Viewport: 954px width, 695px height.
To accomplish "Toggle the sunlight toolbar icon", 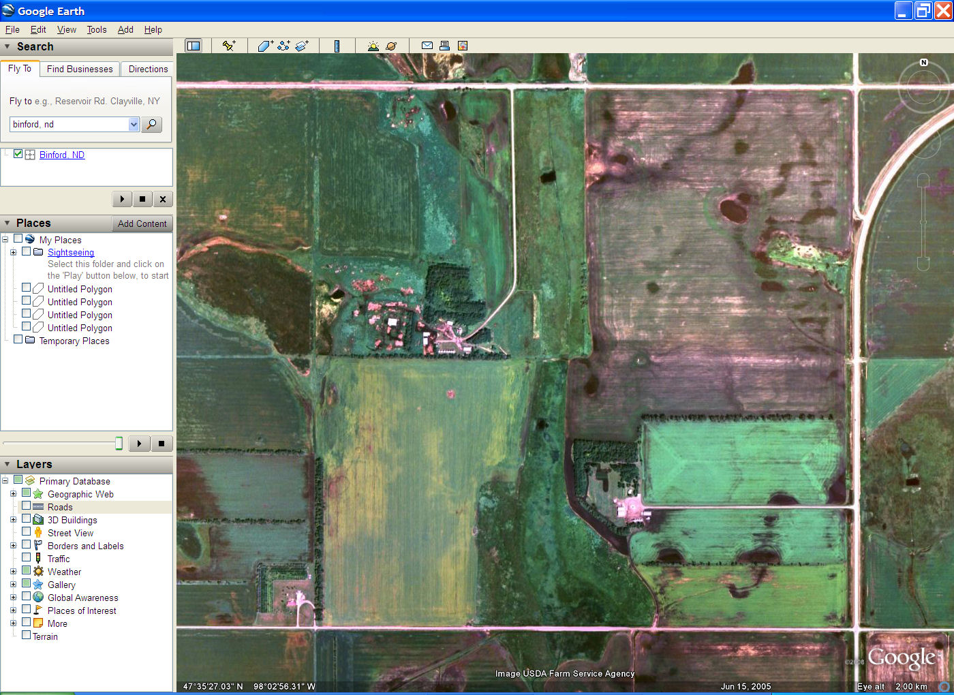I will [x=373, y=46].
